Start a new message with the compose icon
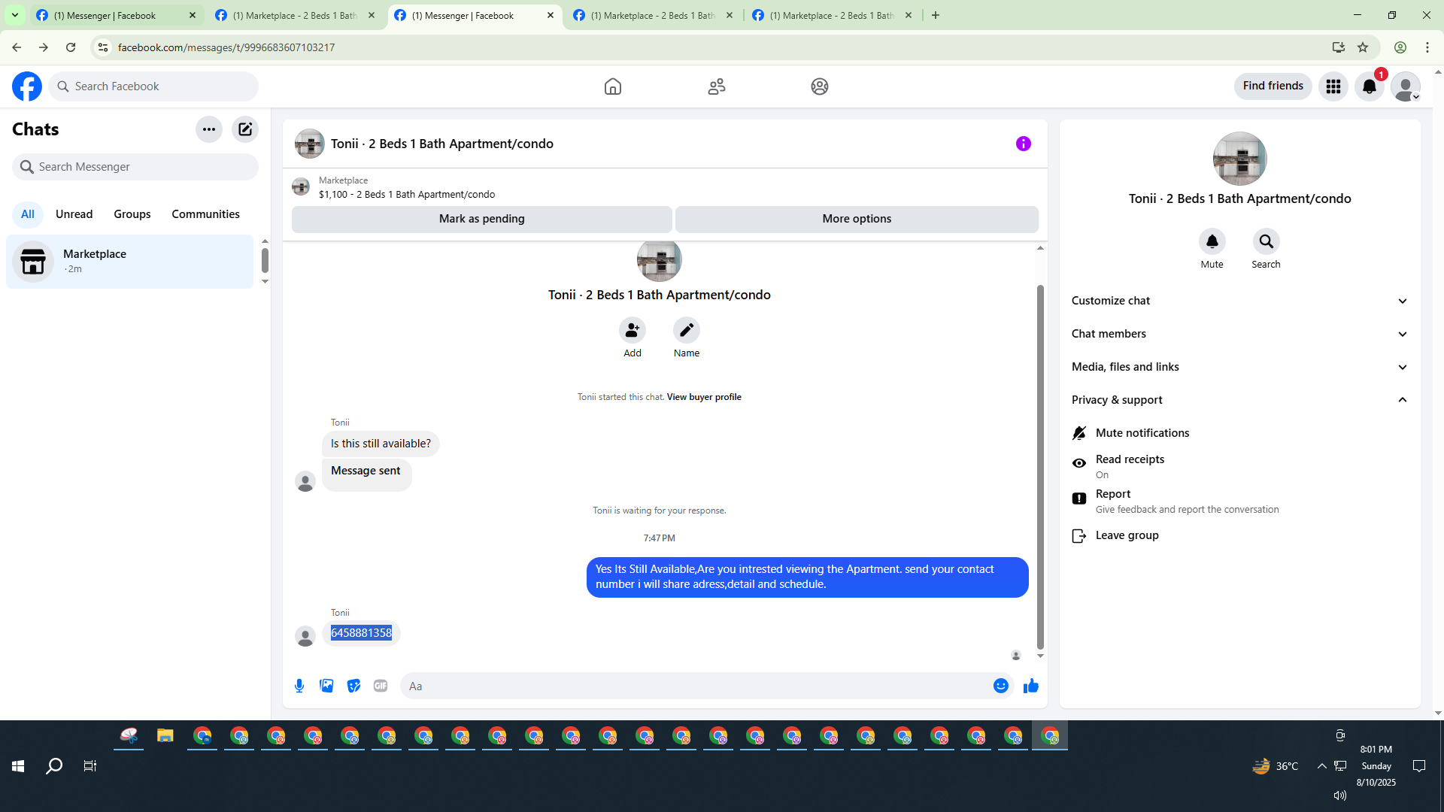The width and height of the screenshot is (1444, 812). [245, 129]
